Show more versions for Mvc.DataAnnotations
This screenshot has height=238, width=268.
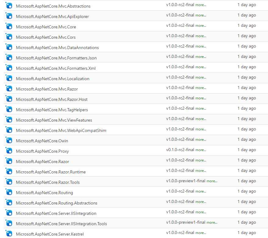tap(201, 46)
